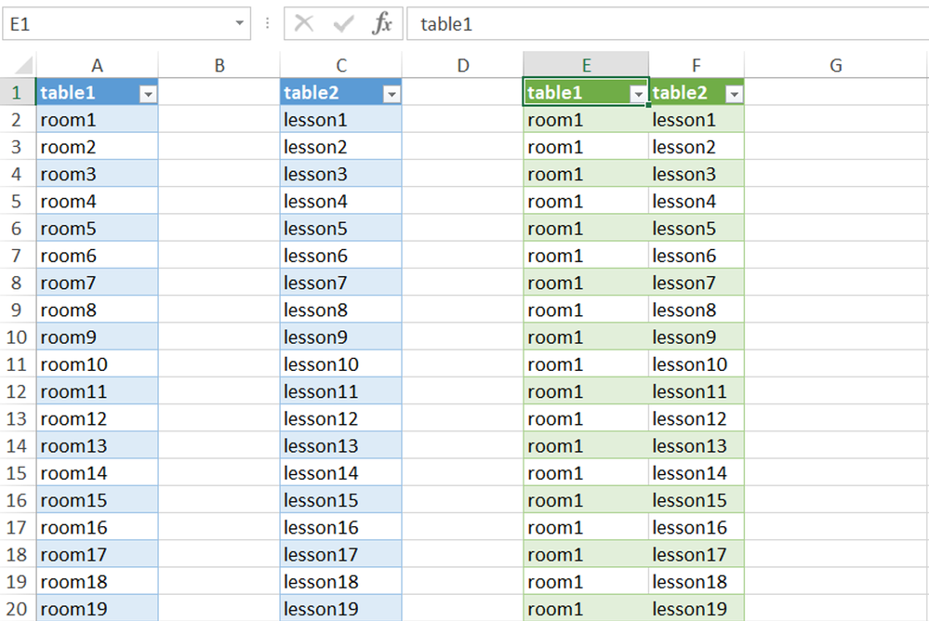929x621 pixels.
Task: Select column G header
Action: click(835, 65)
